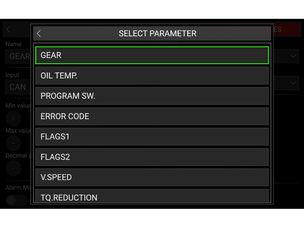Expand the CAN Preset dropdown arrow

point(293,56)
